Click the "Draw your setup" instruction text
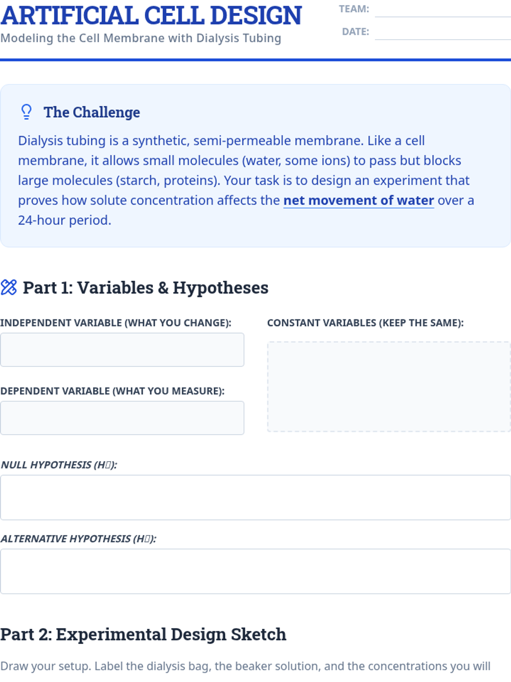 tap(245, 666)
